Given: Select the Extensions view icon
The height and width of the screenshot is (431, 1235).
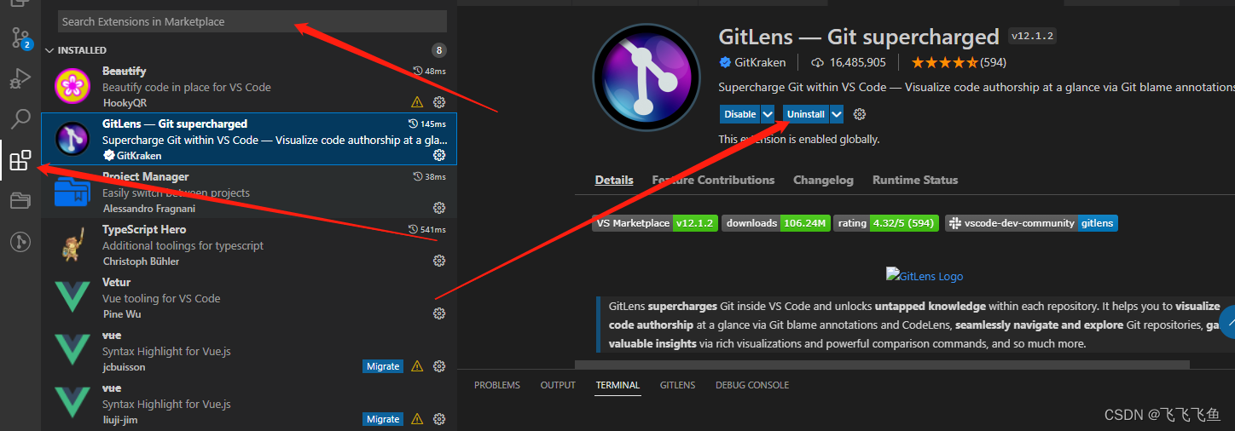Looking at the screenshot, I should click(x=20, y=160).
